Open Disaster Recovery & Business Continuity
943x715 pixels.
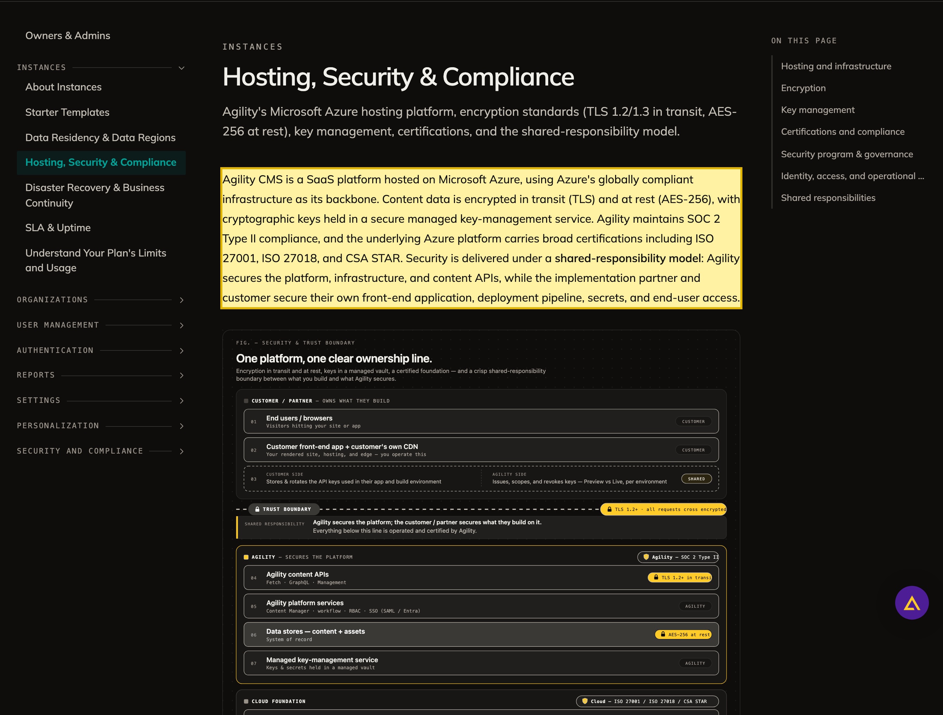pos(95,195)
